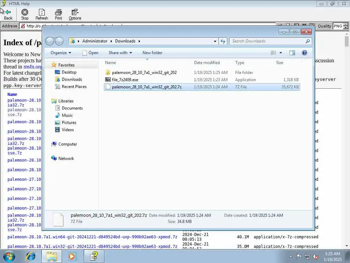This screenshot has height=263, width=350.
Task: Open the Share with menu
Action: click(120, 53)
